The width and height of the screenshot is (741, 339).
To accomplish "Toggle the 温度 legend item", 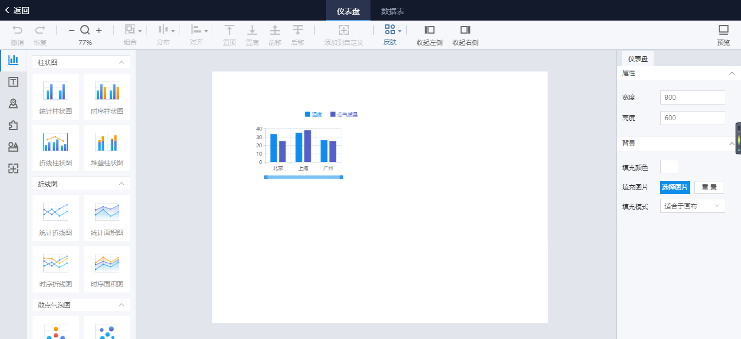I will point(314,114).
